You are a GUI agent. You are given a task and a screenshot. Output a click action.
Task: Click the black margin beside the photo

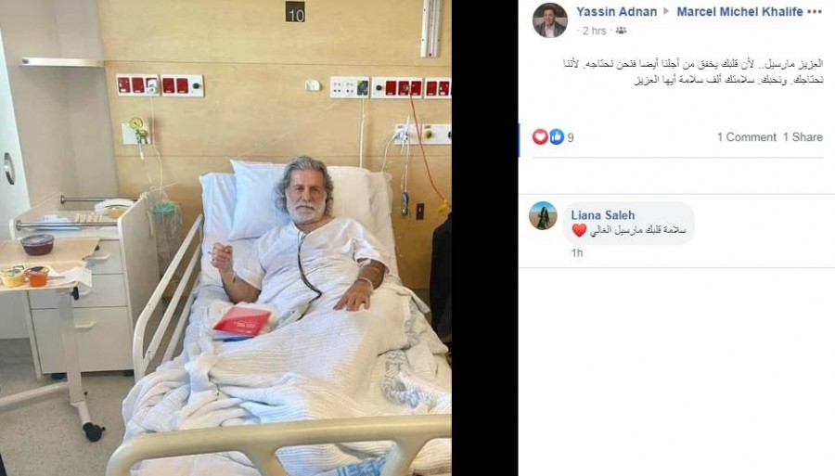click(x=484, y=238)
